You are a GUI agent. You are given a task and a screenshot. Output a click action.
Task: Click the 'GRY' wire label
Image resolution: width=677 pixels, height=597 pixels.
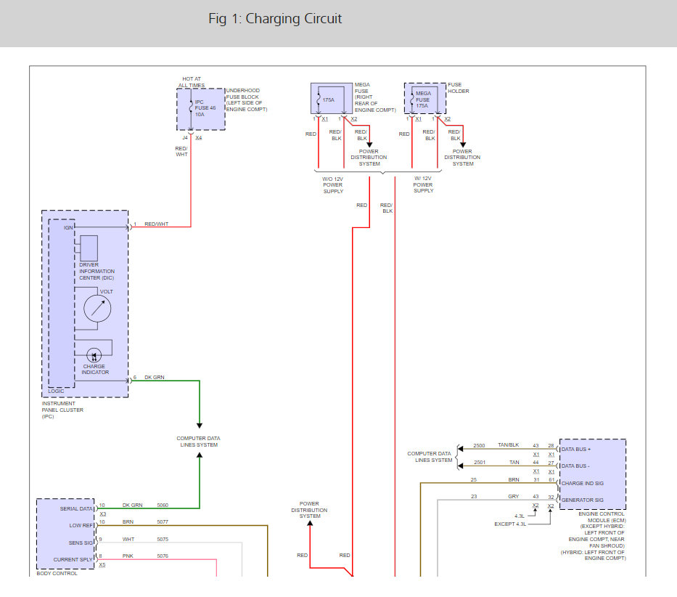tap(513, 496)
